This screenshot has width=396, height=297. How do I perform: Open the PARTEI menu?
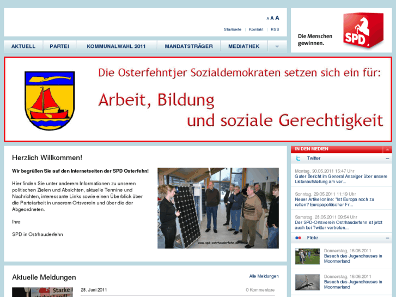(x=59, y=46)
